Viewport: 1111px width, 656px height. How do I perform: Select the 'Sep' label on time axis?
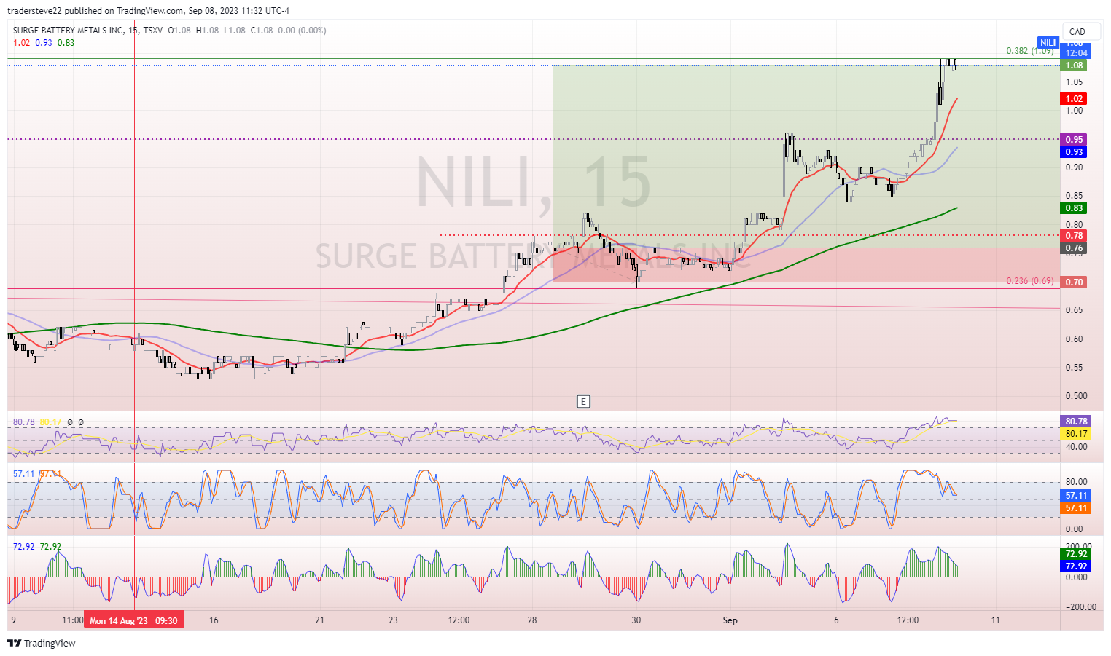[x=730, y=620]
